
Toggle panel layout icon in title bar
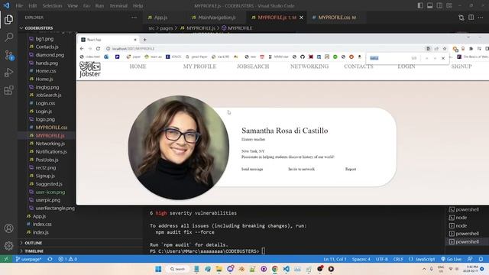tap(429, 5)
